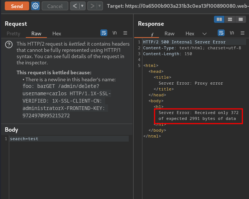Select top-bottom split layout icon

pos(230,19)
